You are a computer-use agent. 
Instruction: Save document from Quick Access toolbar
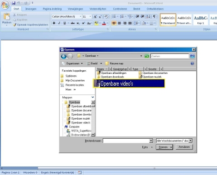(x=14, y=3)
